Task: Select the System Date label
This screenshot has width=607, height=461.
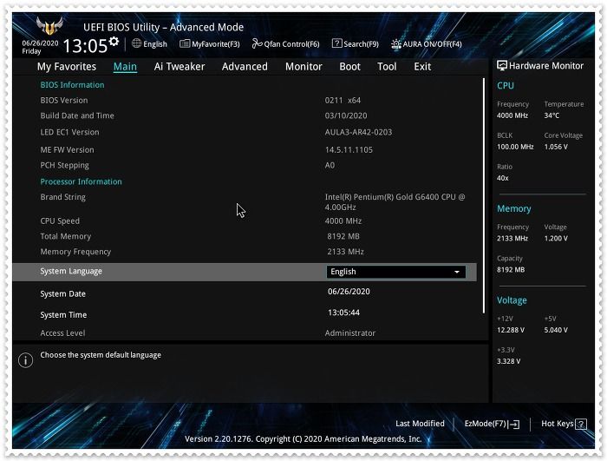Action: pyautogui.click(x=62, y=294)
